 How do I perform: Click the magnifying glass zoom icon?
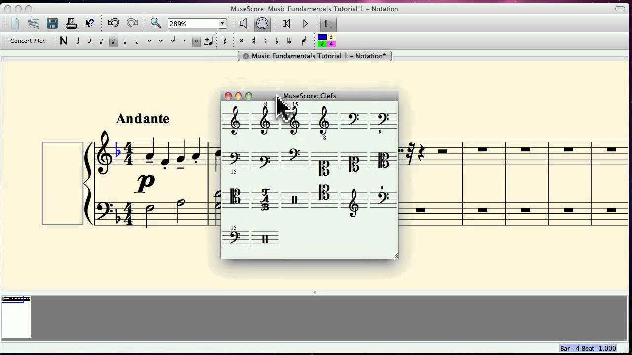[x=156, y=23]
